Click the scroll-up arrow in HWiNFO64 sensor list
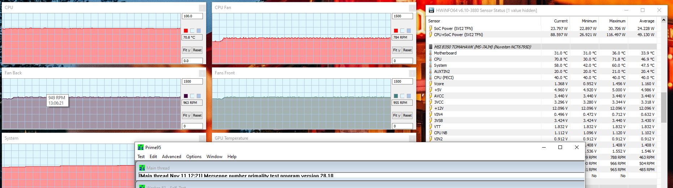Image resolution: width=673 pixels, height=188 pixels. click(x=664, y=20)
